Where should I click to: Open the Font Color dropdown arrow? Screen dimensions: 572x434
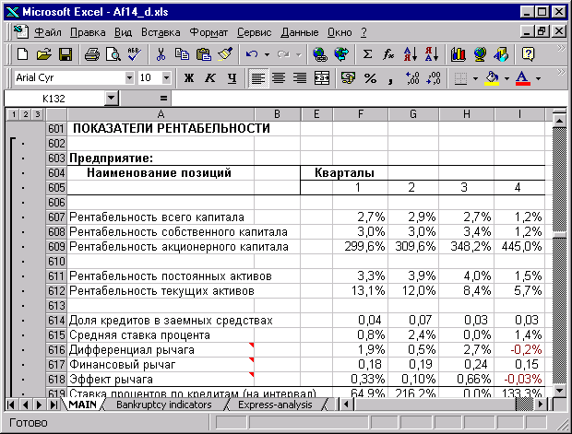click(x=539, y=78)
